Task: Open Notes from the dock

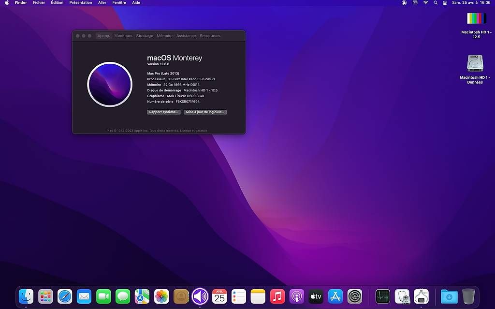Action: 258,297
